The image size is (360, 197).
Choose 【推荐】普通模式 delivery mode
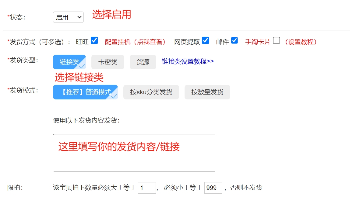point(85,92)
